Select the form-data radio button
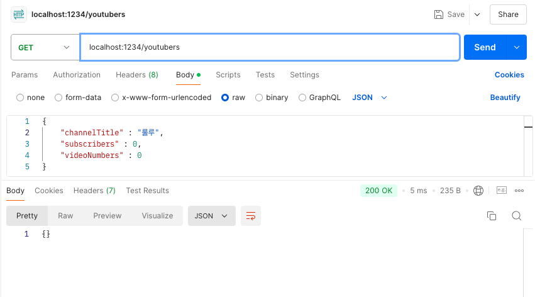The height and width of the screenshot is (297, 535). pos(58,98)
